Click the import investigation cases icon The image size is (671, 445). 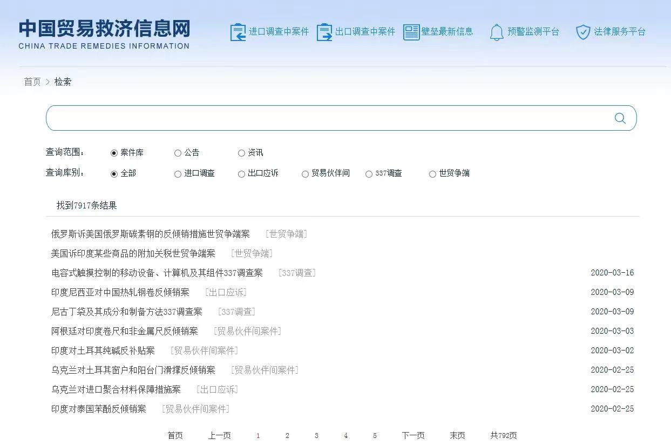238,32
